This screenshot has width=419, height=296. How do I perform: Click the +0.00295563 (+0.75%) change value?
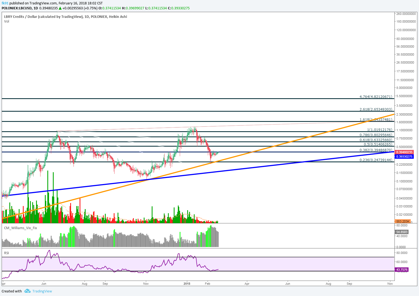(x=80, y=8)
